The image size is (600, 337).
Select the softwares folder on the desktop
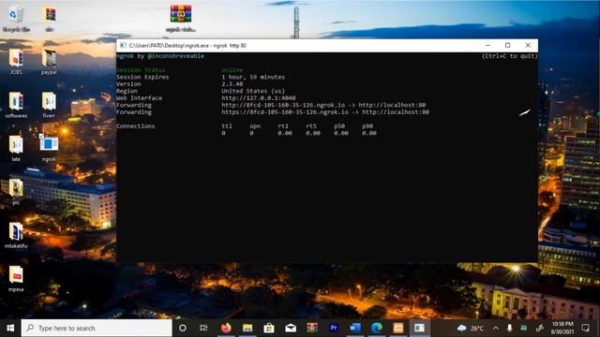(x=16, y=105)
